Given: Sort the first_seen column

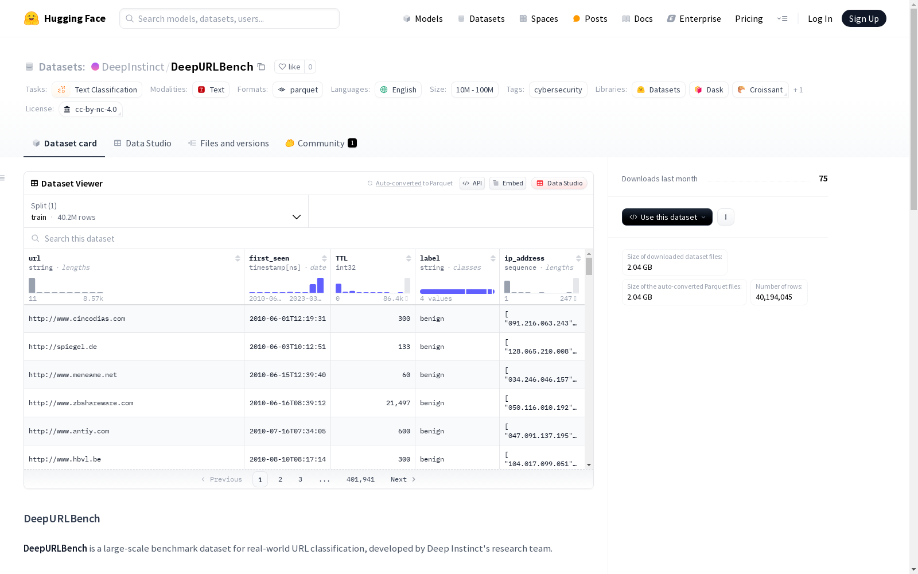Looking at the screenshot, I should coord(324,258).
